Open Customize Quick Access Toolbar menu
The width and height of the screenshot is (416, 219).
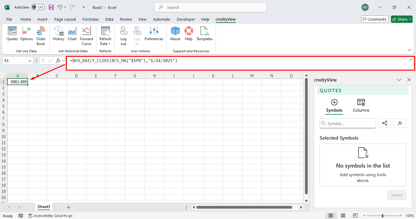click(84, 7)
